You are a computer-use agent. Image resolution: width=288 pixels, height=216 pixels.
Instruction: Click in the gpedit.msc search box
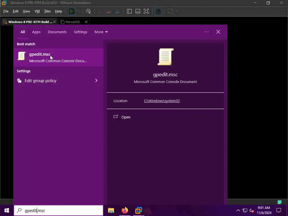point(58,210)
